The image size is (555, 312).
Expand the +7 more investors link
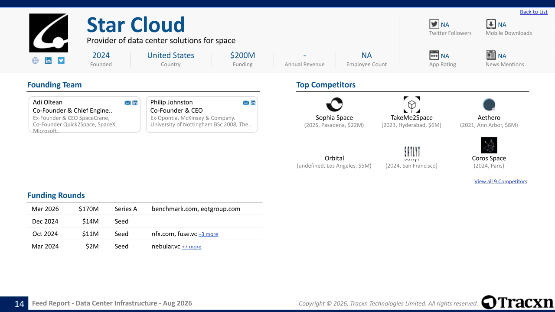click(191, 247)
